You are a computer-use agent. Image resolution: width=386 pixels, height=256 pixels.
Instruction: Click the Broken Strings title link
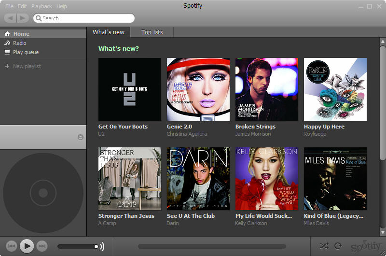pos(255,127)
